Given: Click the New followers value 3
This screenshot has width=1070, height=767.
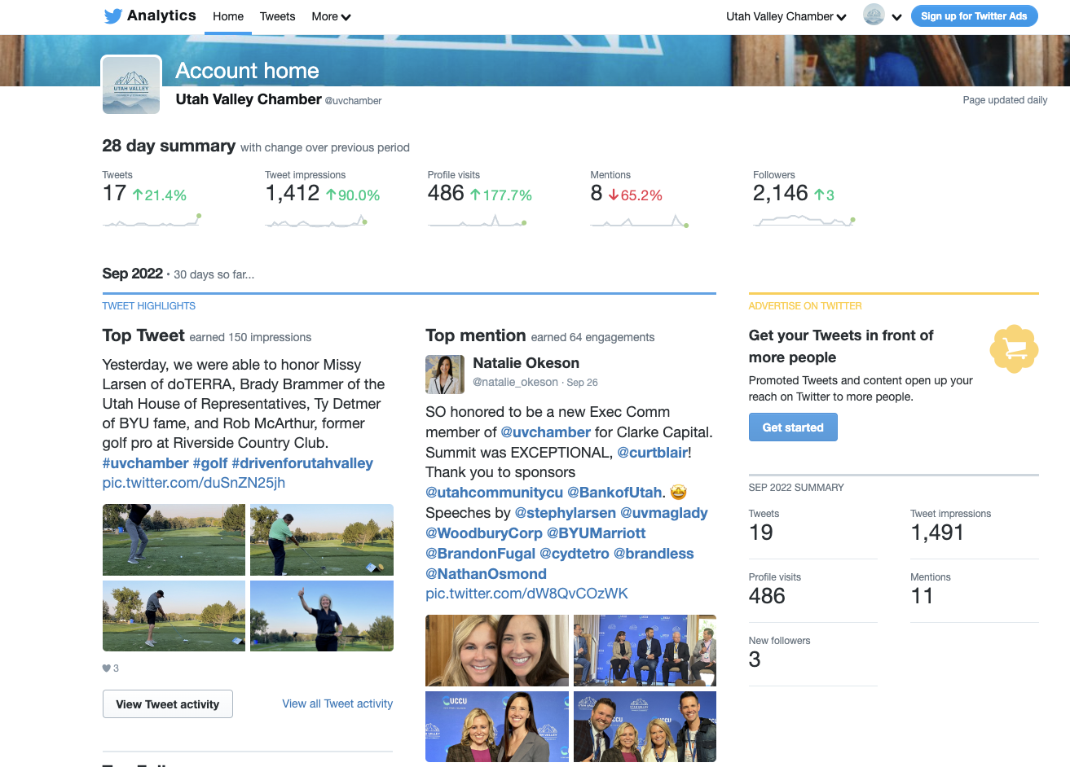Looking at the screenshot, I should (x=755, y=660).
